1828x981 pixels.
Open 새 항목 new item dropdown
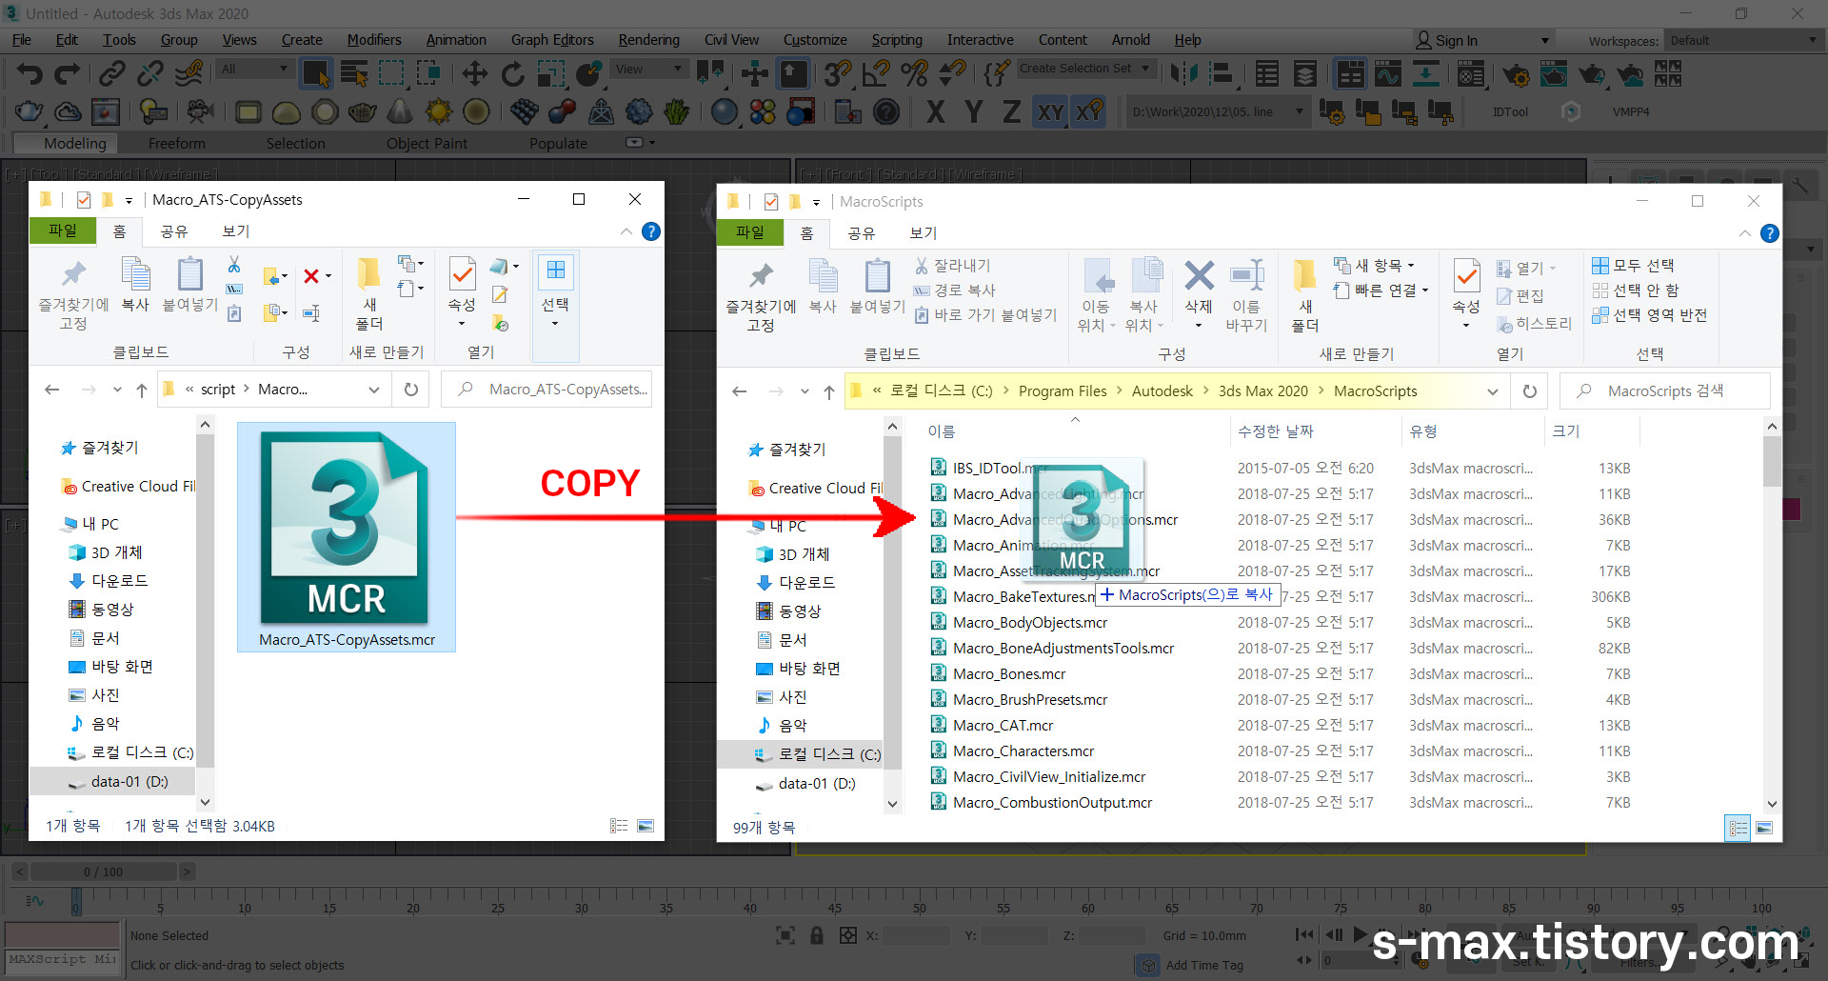click(x=1375, y=266)
